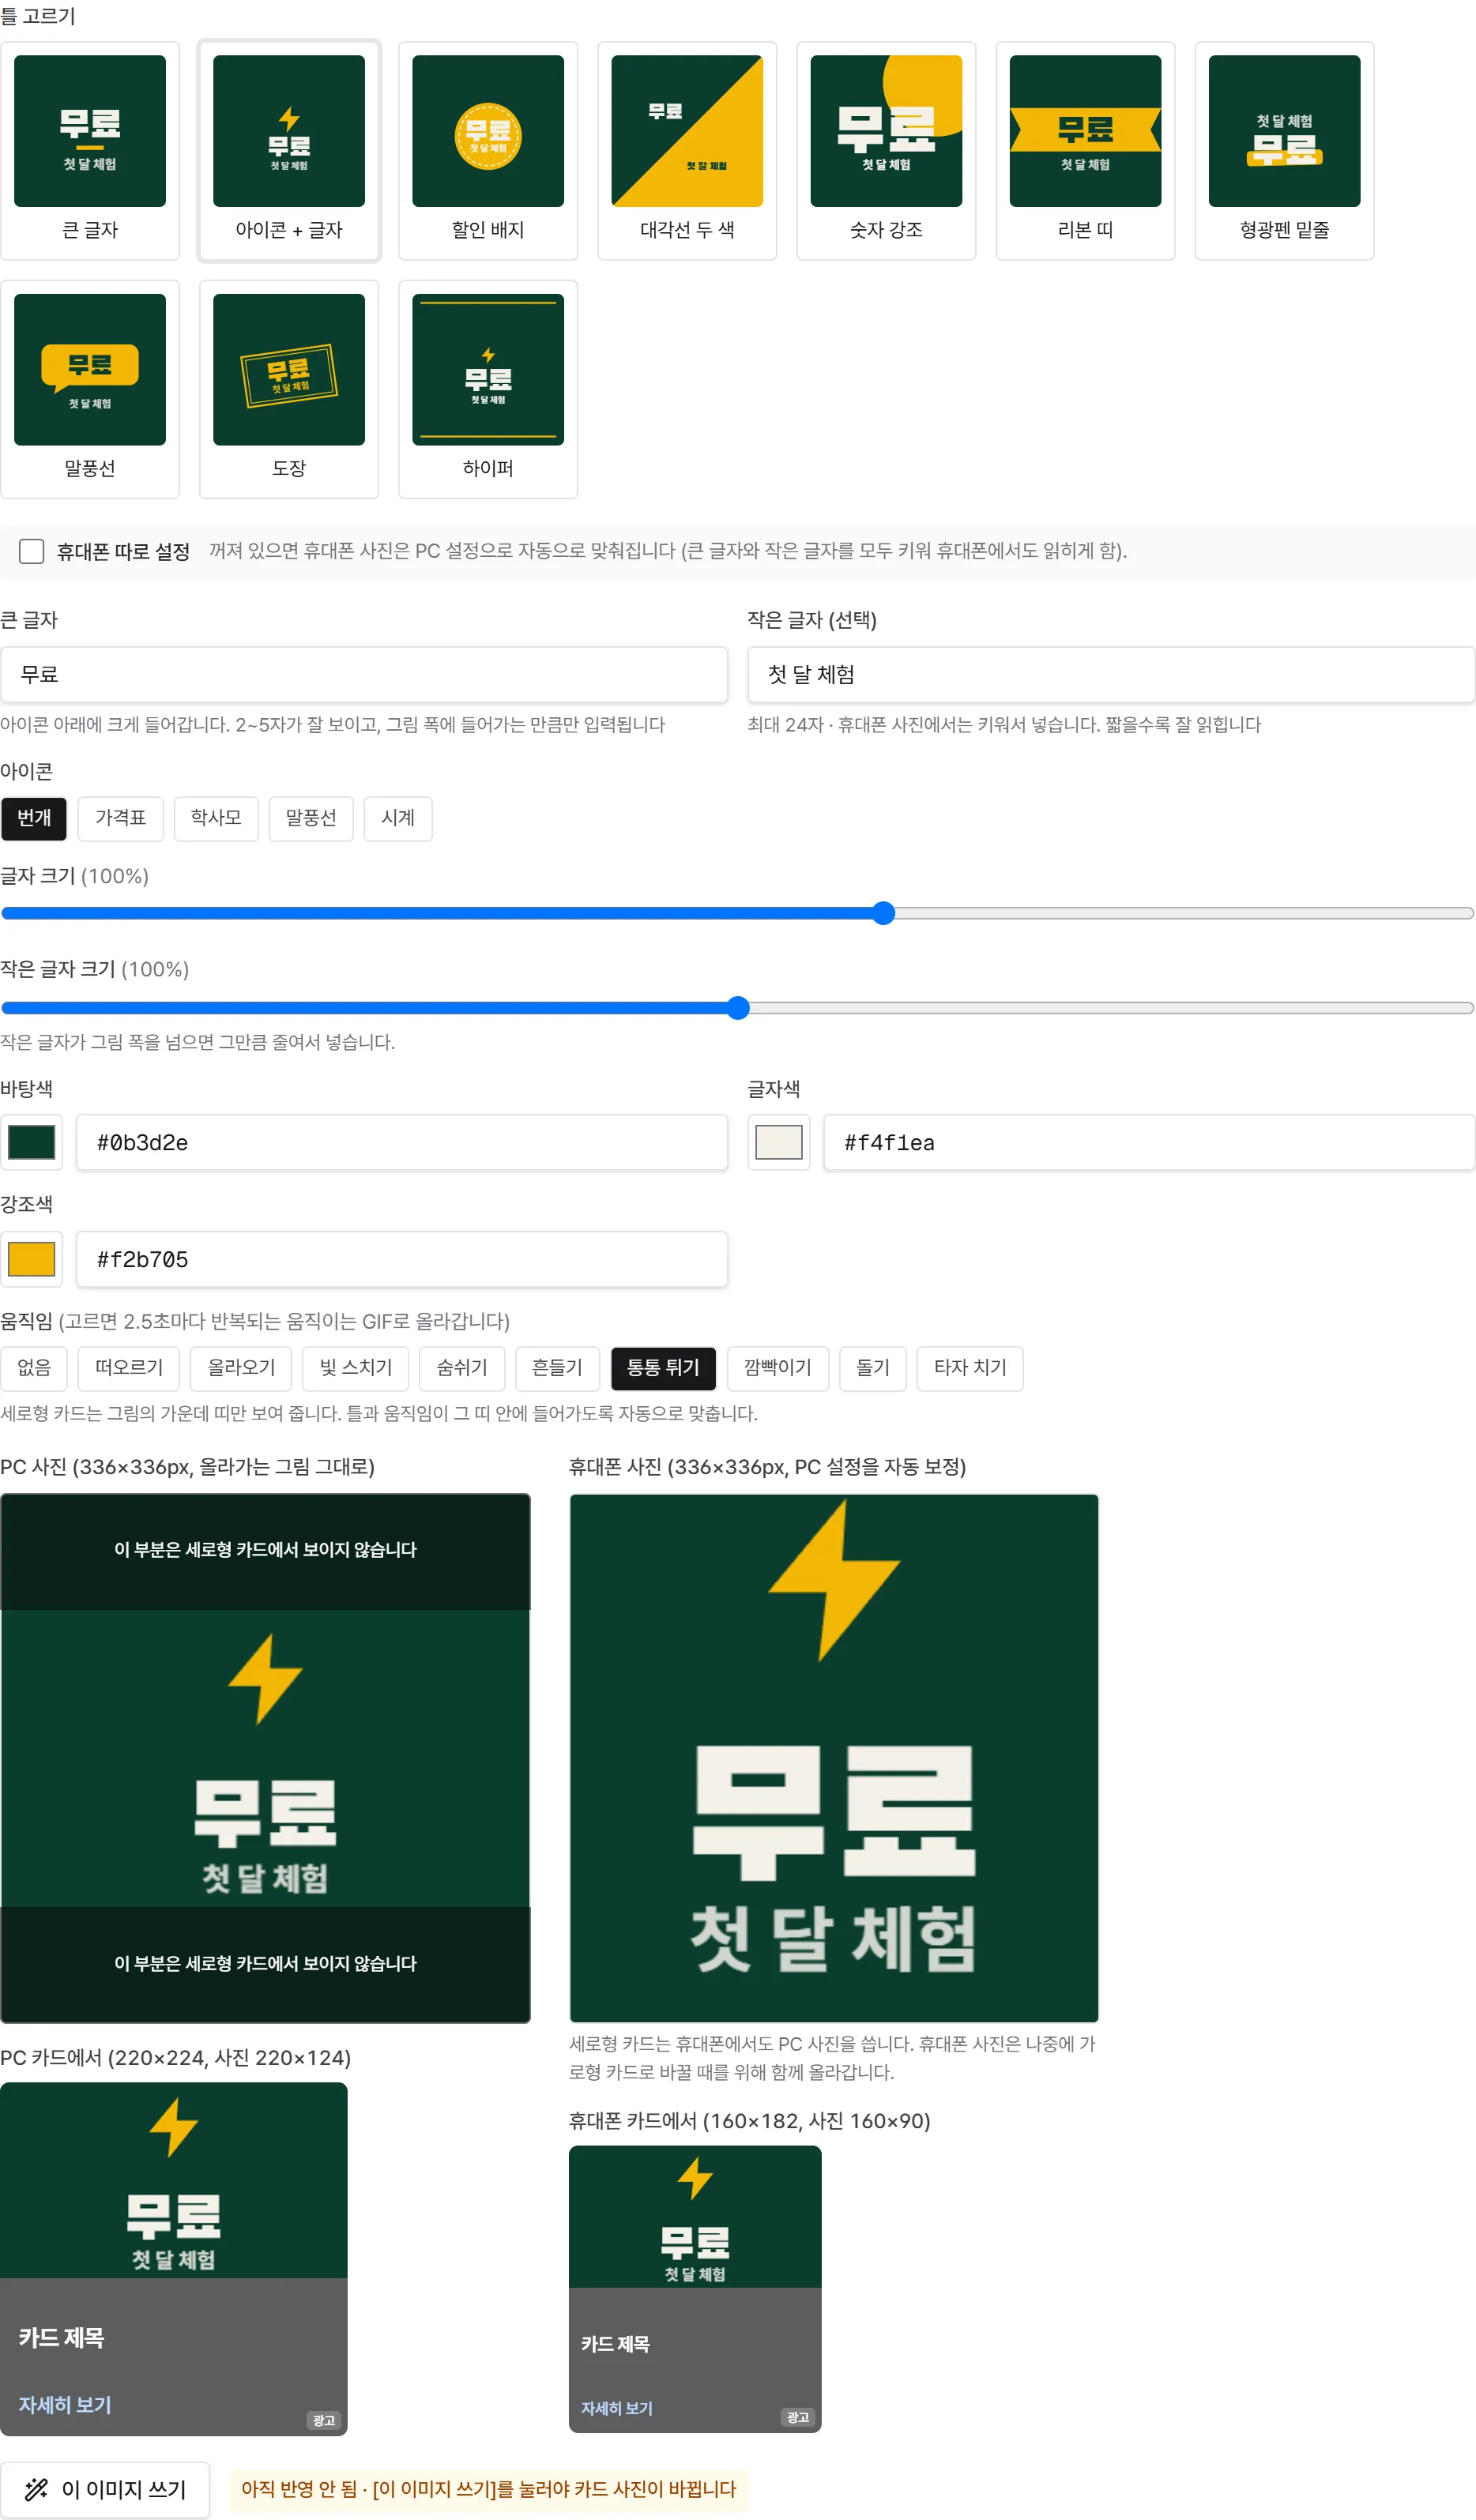Edit the 강조색 hex code field
The image size is (1476, 2520).
402,1259
